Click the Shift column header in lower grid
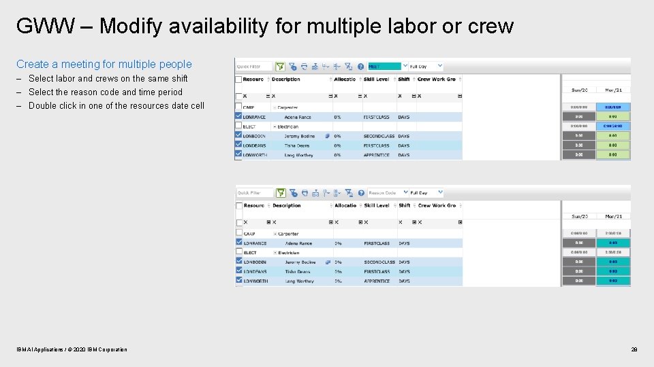The width and height of the screenshot is (654, 367). pos(405,205)
